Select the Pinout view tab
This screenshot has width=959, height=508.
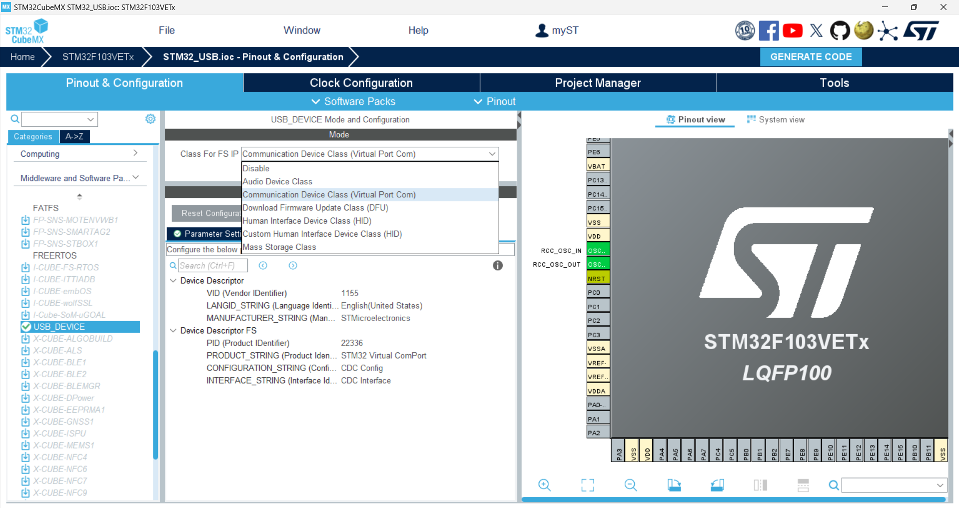[x=695, y=119]
